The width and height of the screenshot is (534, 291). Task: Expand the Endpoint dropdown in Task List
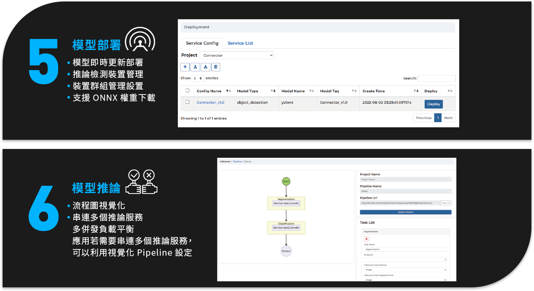pos(405,259)
